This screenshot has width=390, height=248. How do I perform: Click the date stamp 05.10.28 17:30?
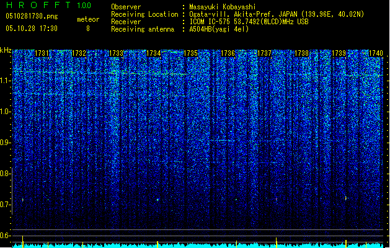pyautogui.click(x=32, y=29)
